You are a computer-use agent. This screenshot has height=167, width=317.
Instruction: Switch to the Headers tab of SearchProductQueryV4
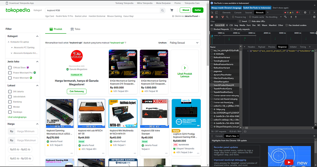[x=251, y=47]
